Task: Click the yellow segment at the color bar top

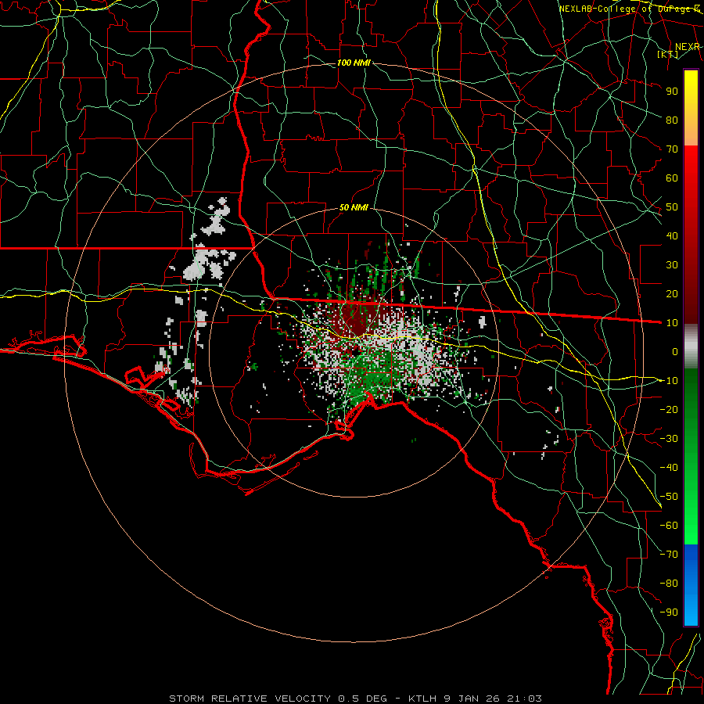Action: [691, 108]
